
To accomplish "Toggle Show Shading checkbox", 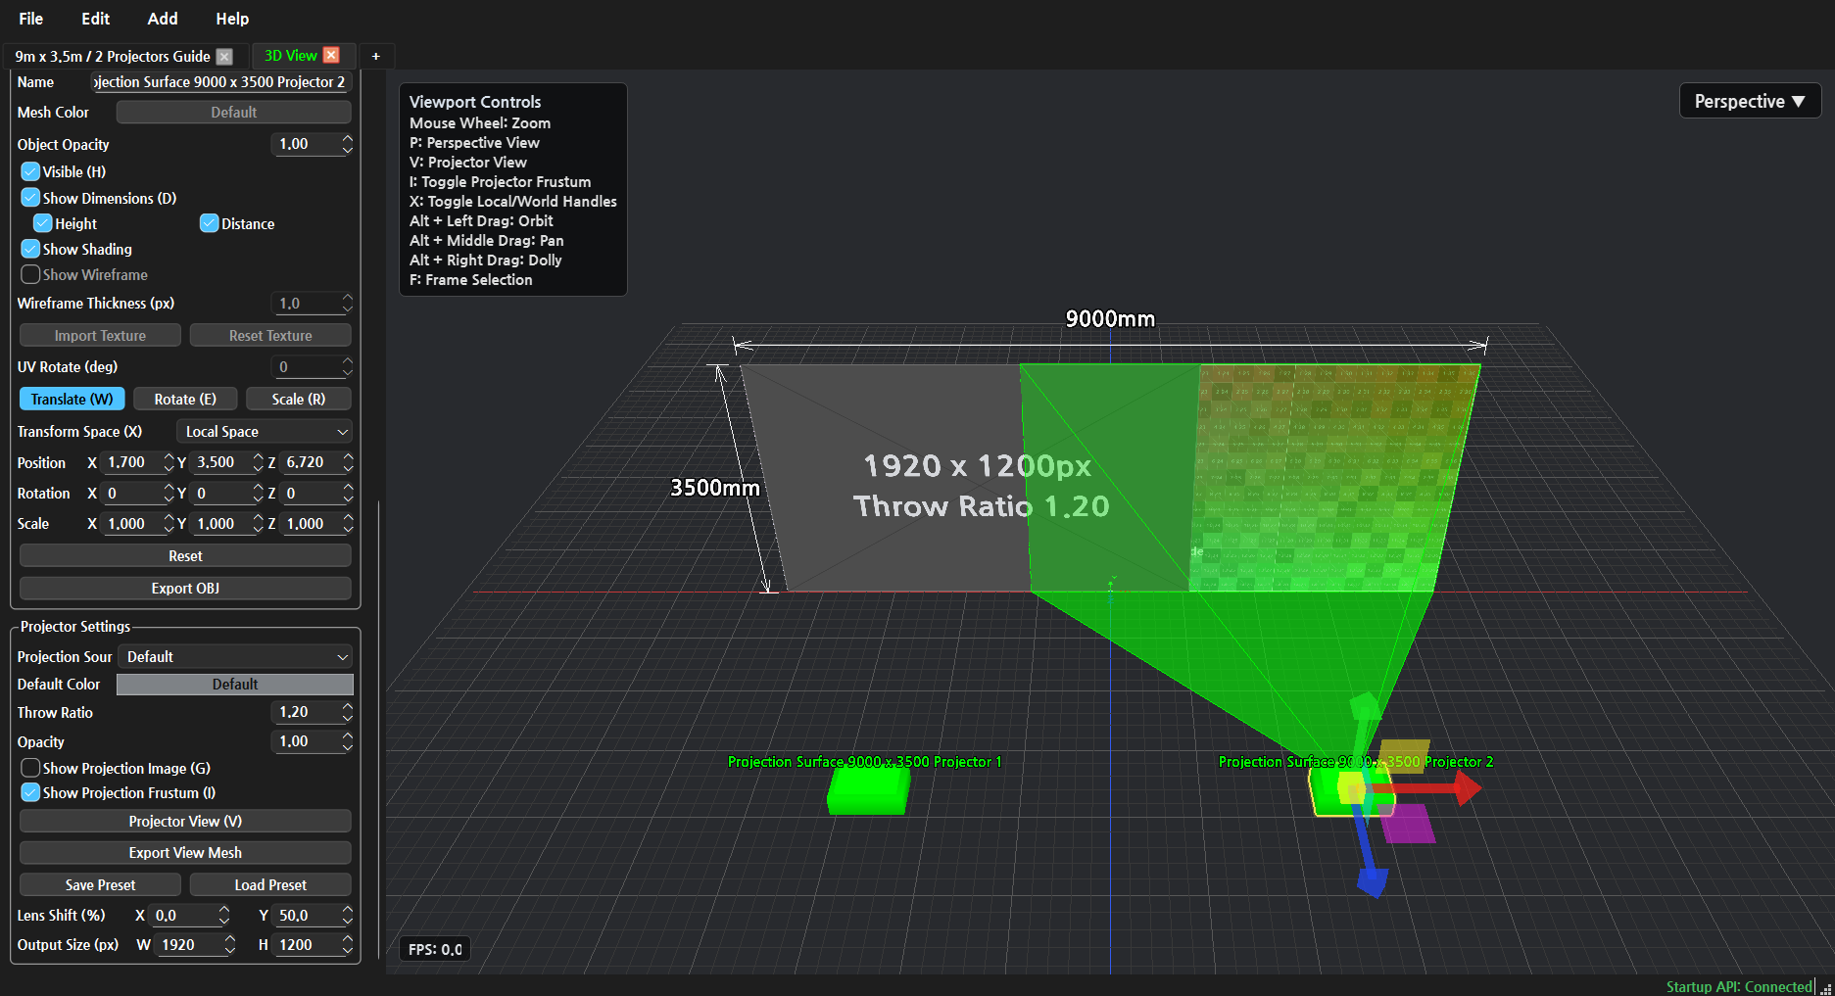I will 30,249.
